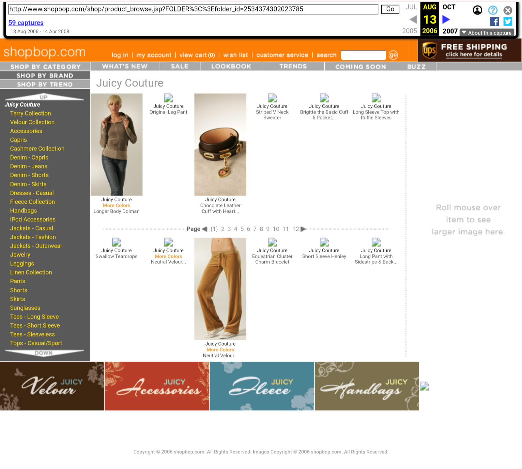
Task: Open the Chocolate Leather Cuff product image
Action: [x=220, y=145]
